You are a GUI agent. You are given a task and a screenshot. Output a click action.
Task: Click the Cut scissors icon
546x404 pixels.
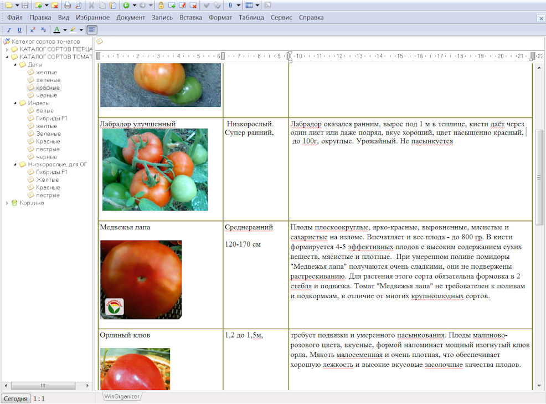coord(91,5)
